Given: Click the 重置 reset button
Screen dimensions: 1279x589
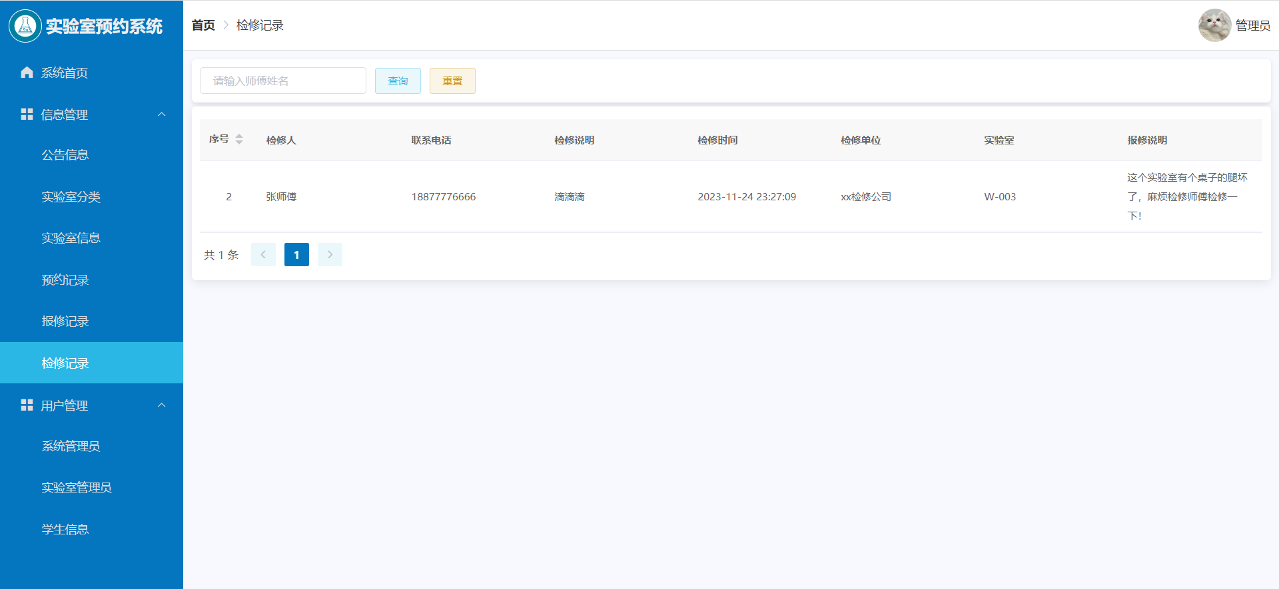Looking at the screenshot, I should 452,81.
